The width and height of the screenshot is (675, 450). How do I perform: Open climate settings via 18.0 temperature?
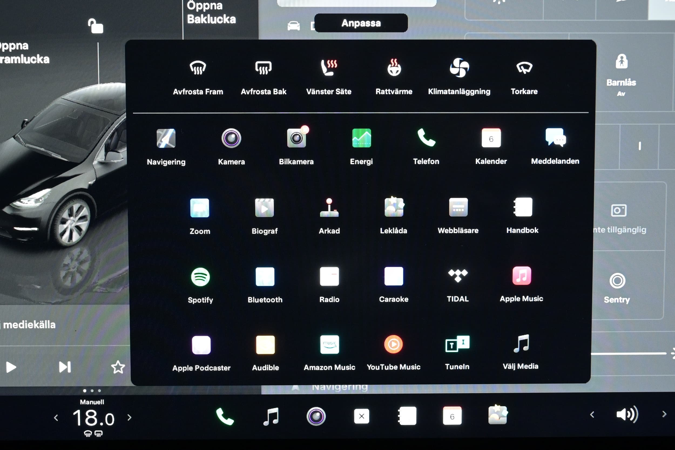tap(93, 418)
